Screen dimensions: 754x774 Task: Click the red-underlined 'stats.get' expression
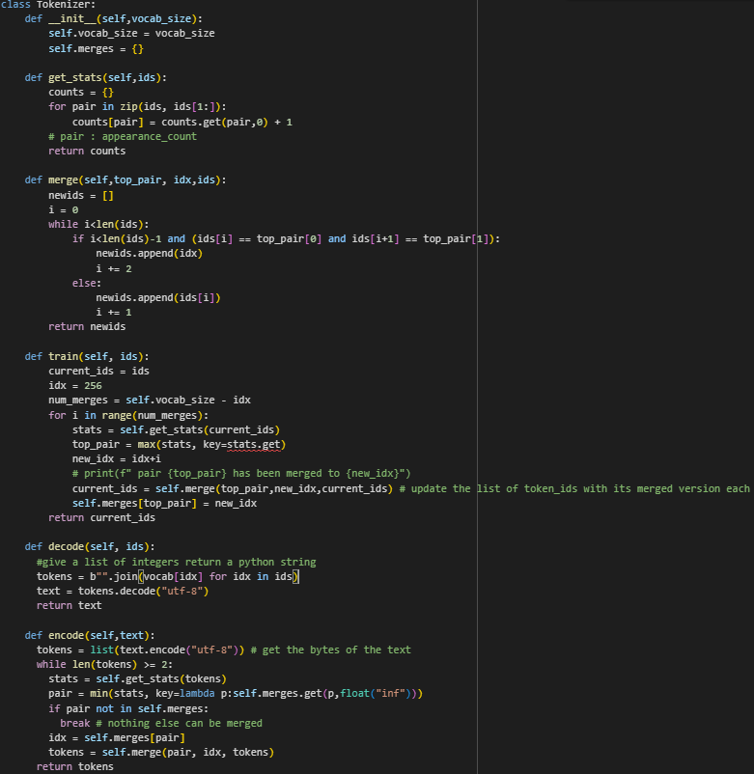point(253,445)
